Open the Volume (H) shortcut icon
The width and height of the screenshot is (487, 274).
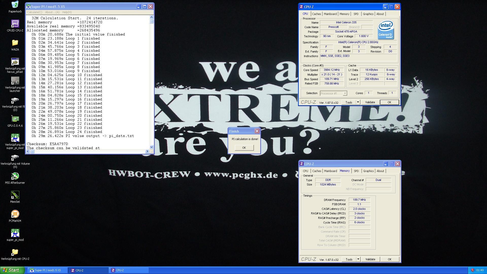point(15,157)
